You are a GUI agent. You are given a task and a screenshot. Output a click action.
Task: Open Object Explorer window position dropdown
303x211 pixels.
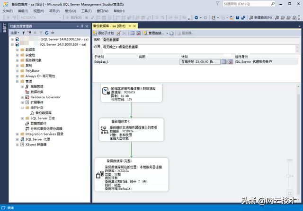point(78,26)
